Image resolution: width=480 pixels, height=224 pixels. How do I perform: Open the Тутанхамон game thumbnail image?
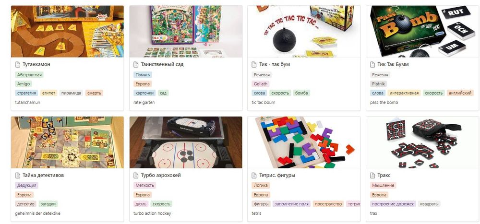coord(67,32)
